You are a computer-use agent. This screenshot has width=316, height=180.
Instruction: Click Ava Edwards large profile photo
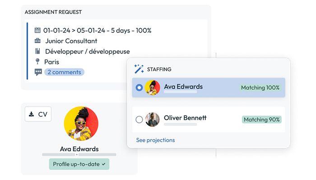point(81,123)
